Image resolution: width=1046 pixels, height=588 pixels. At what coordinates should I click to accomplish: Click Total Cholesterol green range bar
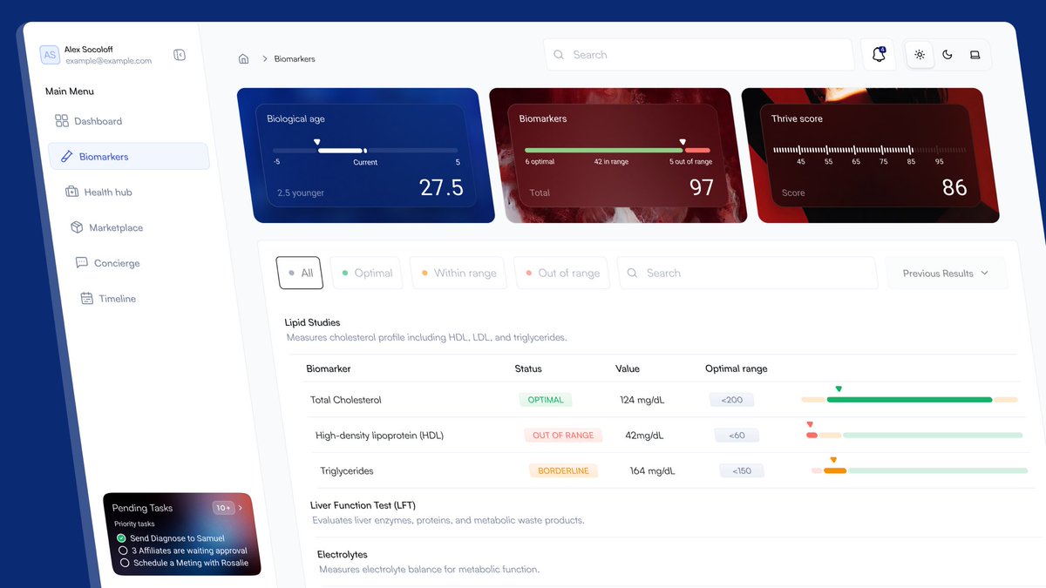click(x=909, y=400)
